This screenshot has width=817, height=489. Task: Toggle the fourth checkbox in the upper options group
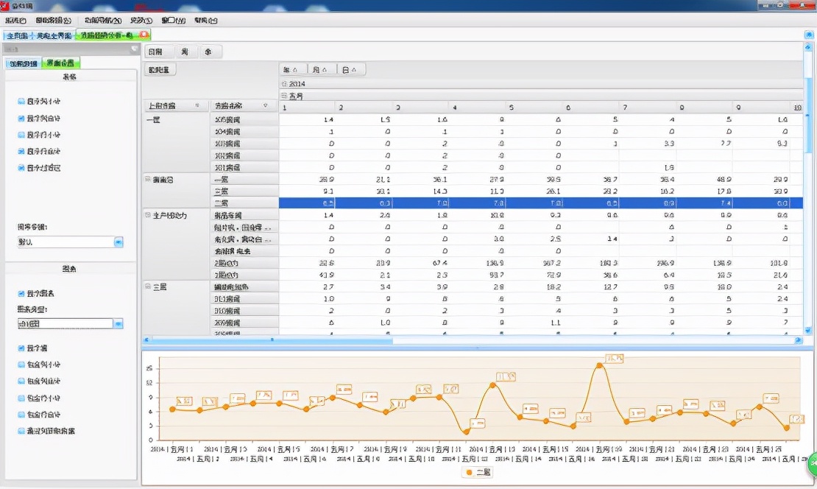21,152
